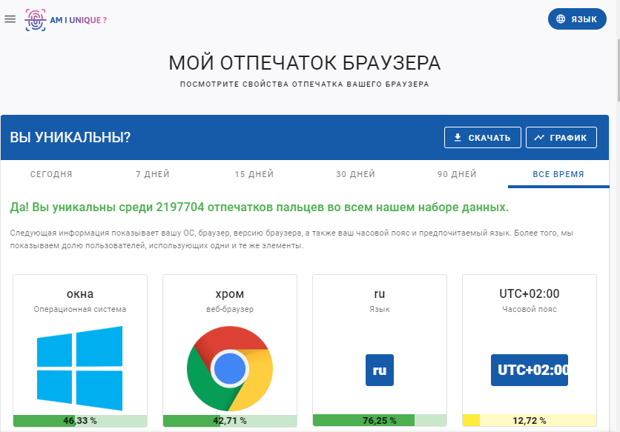Switch to the 15 ДНЕЙ tab
The width and height of the screenshot is (620, 432).
tap(254, 175)
